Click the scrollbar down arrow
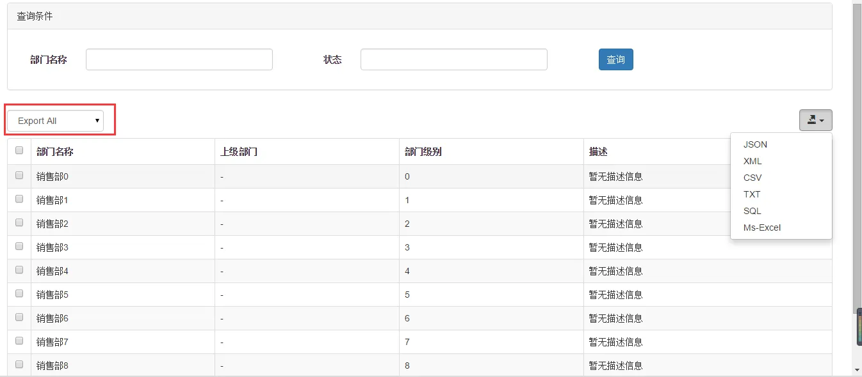The width and height of the screenshot is (862, 377). (x=857, y=370)
